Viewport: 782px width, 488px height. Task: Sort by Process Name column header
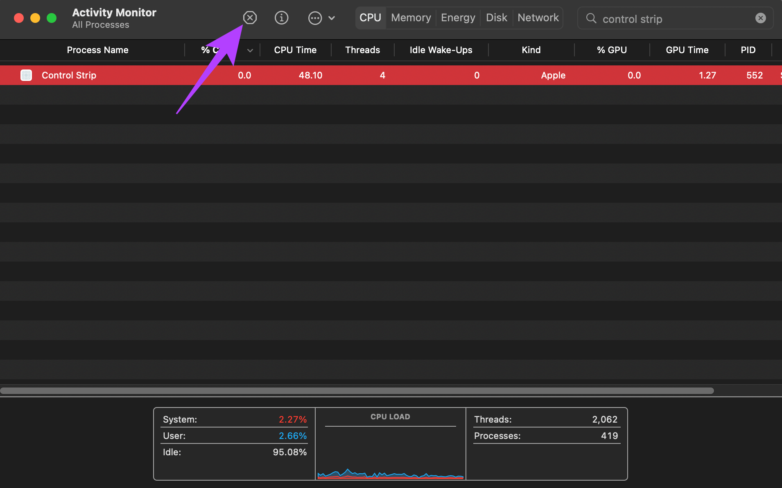click(x=97, y=50)
